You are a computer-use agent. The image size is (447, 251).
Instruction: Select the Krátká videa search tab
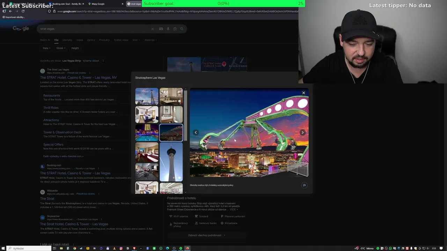tap(121, 40)
